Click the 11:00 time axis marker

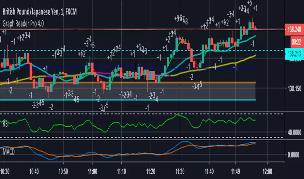pyautogui.click(x=93, y=172)
